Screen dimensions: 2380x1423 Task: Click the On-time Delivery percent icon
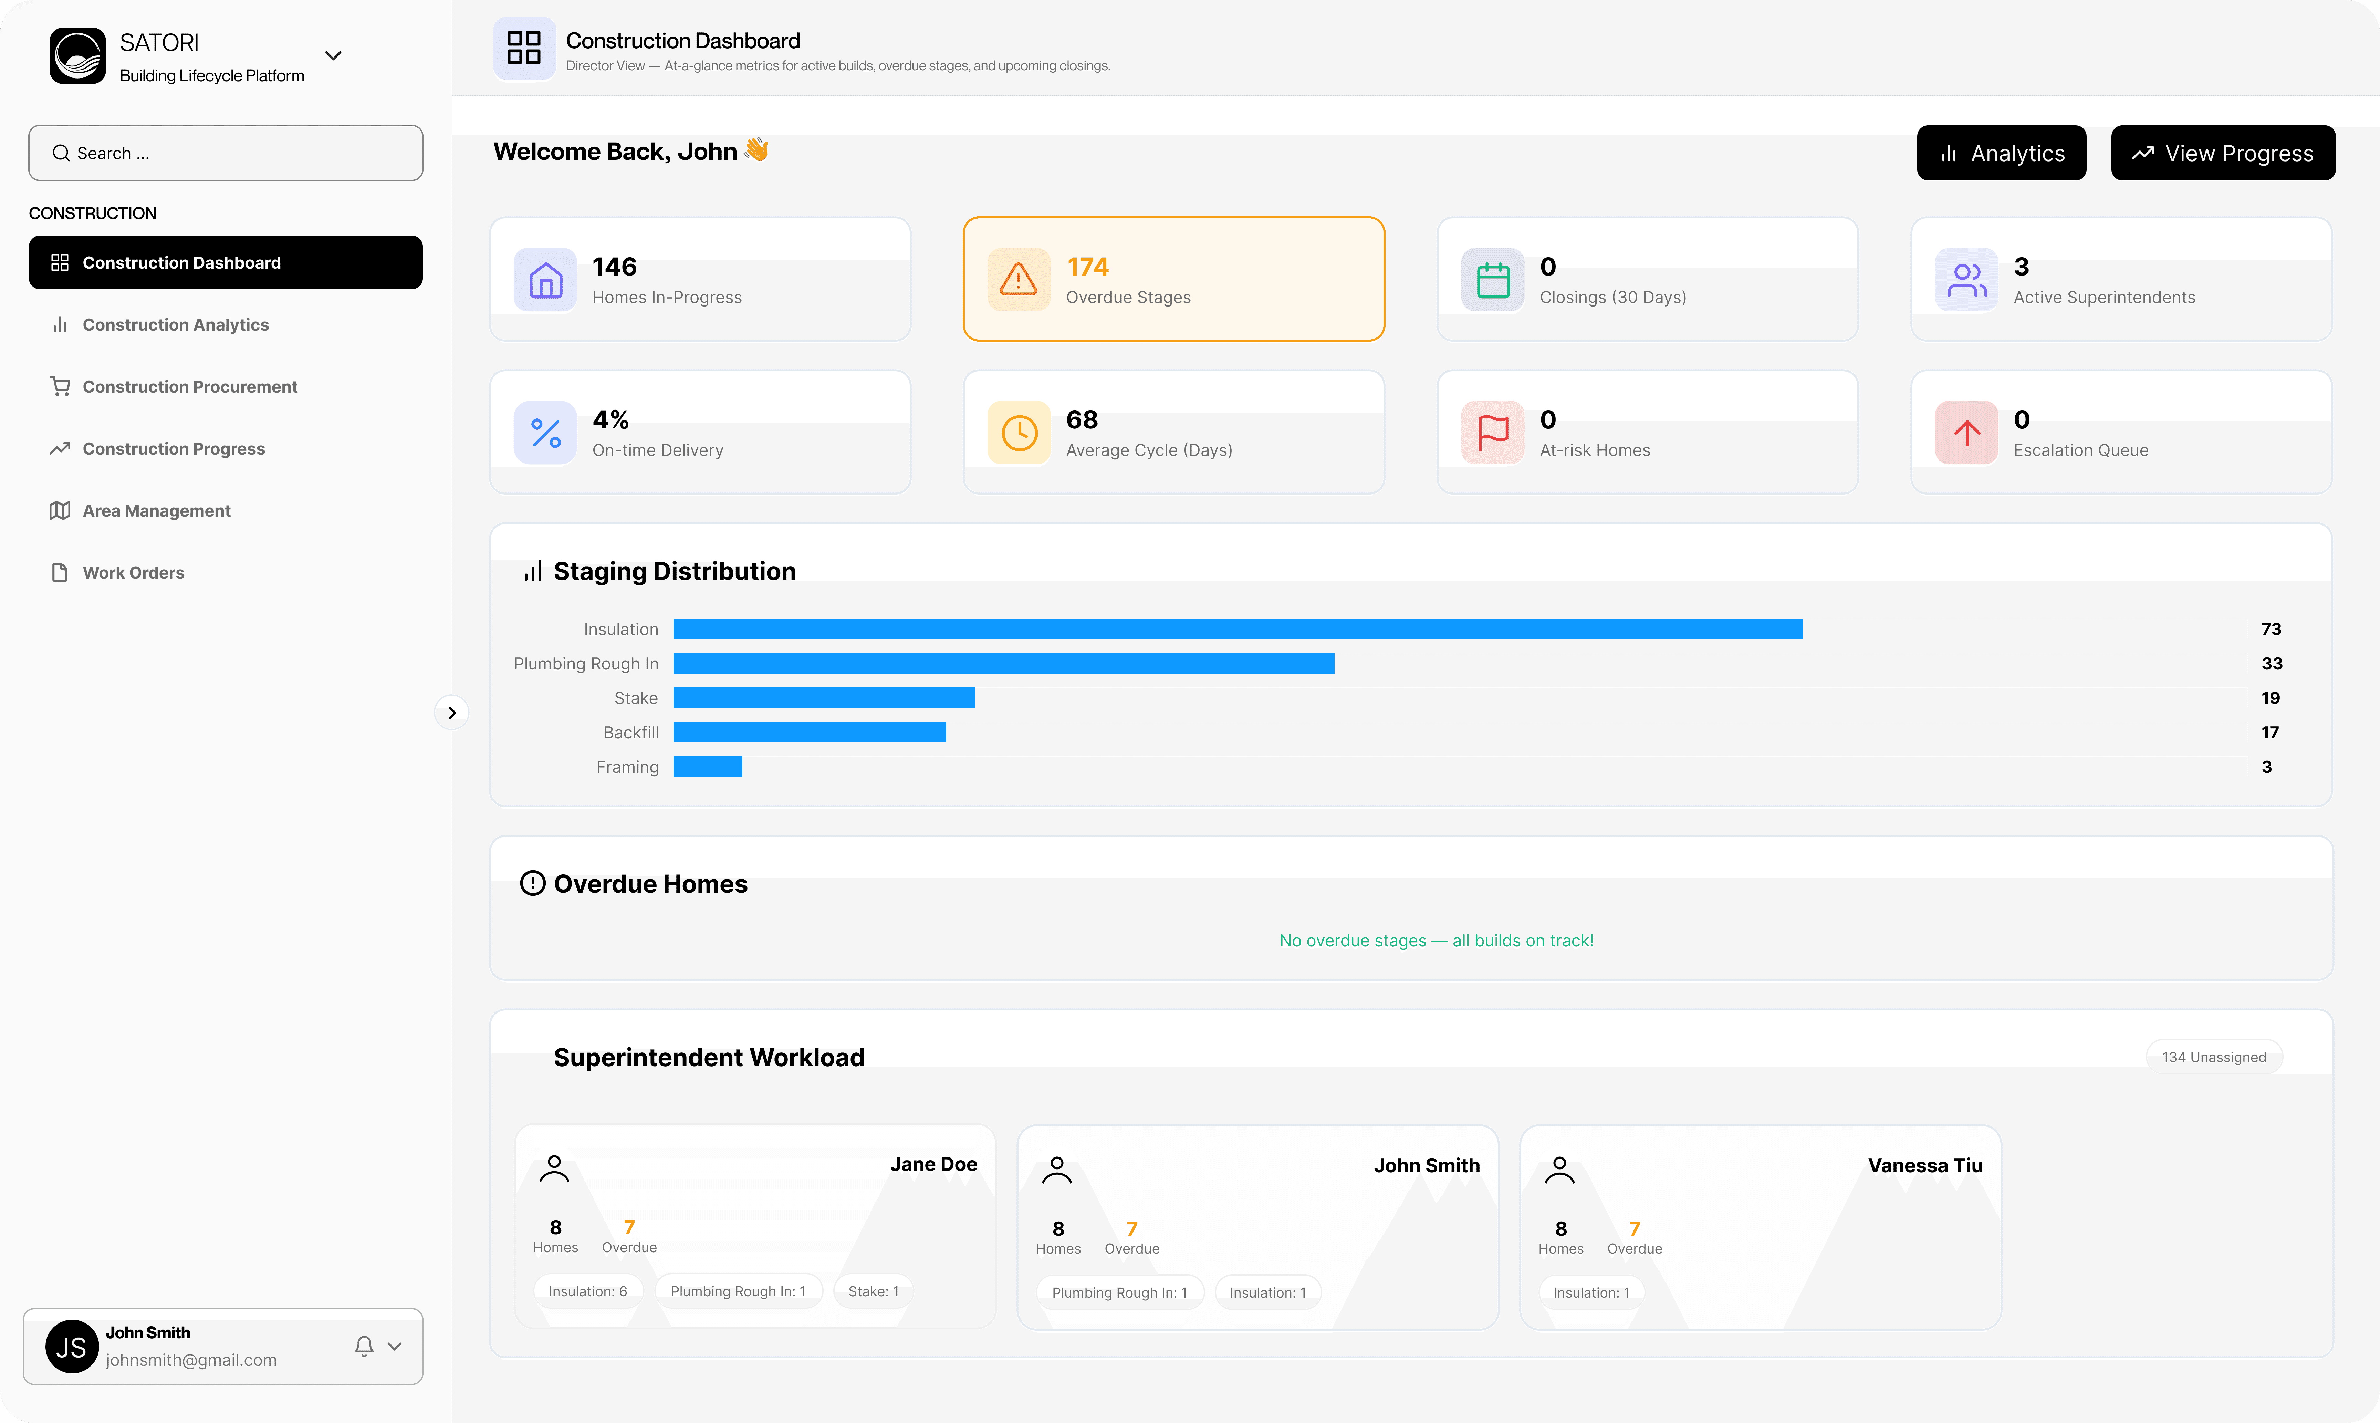[x=545, y=433]
